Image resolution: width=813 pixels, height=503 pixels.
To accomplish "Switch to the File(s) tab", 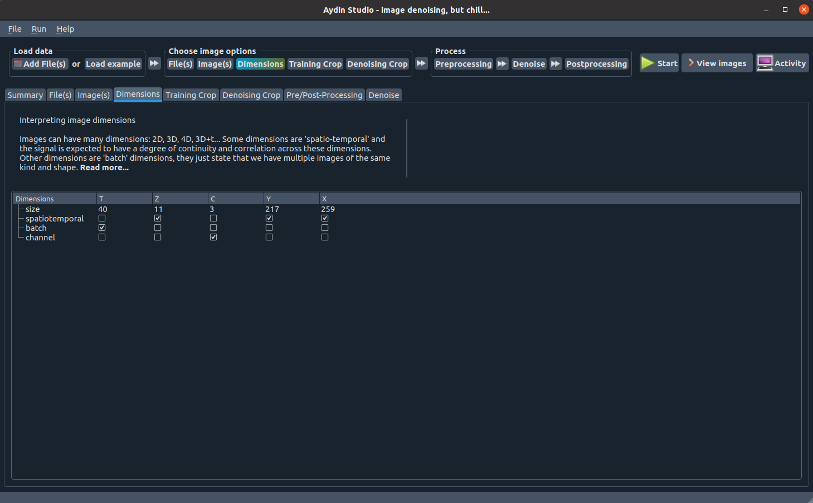I will pyautogui.click(x=60, y=95).
